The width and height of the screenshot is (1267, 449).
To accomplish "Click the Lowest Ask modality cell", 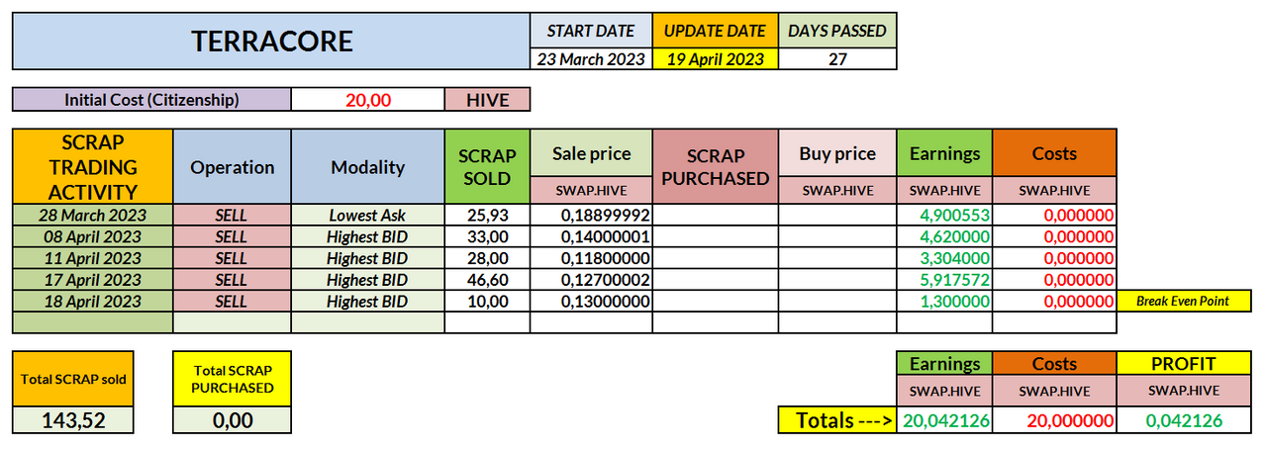I will [367, 215].
